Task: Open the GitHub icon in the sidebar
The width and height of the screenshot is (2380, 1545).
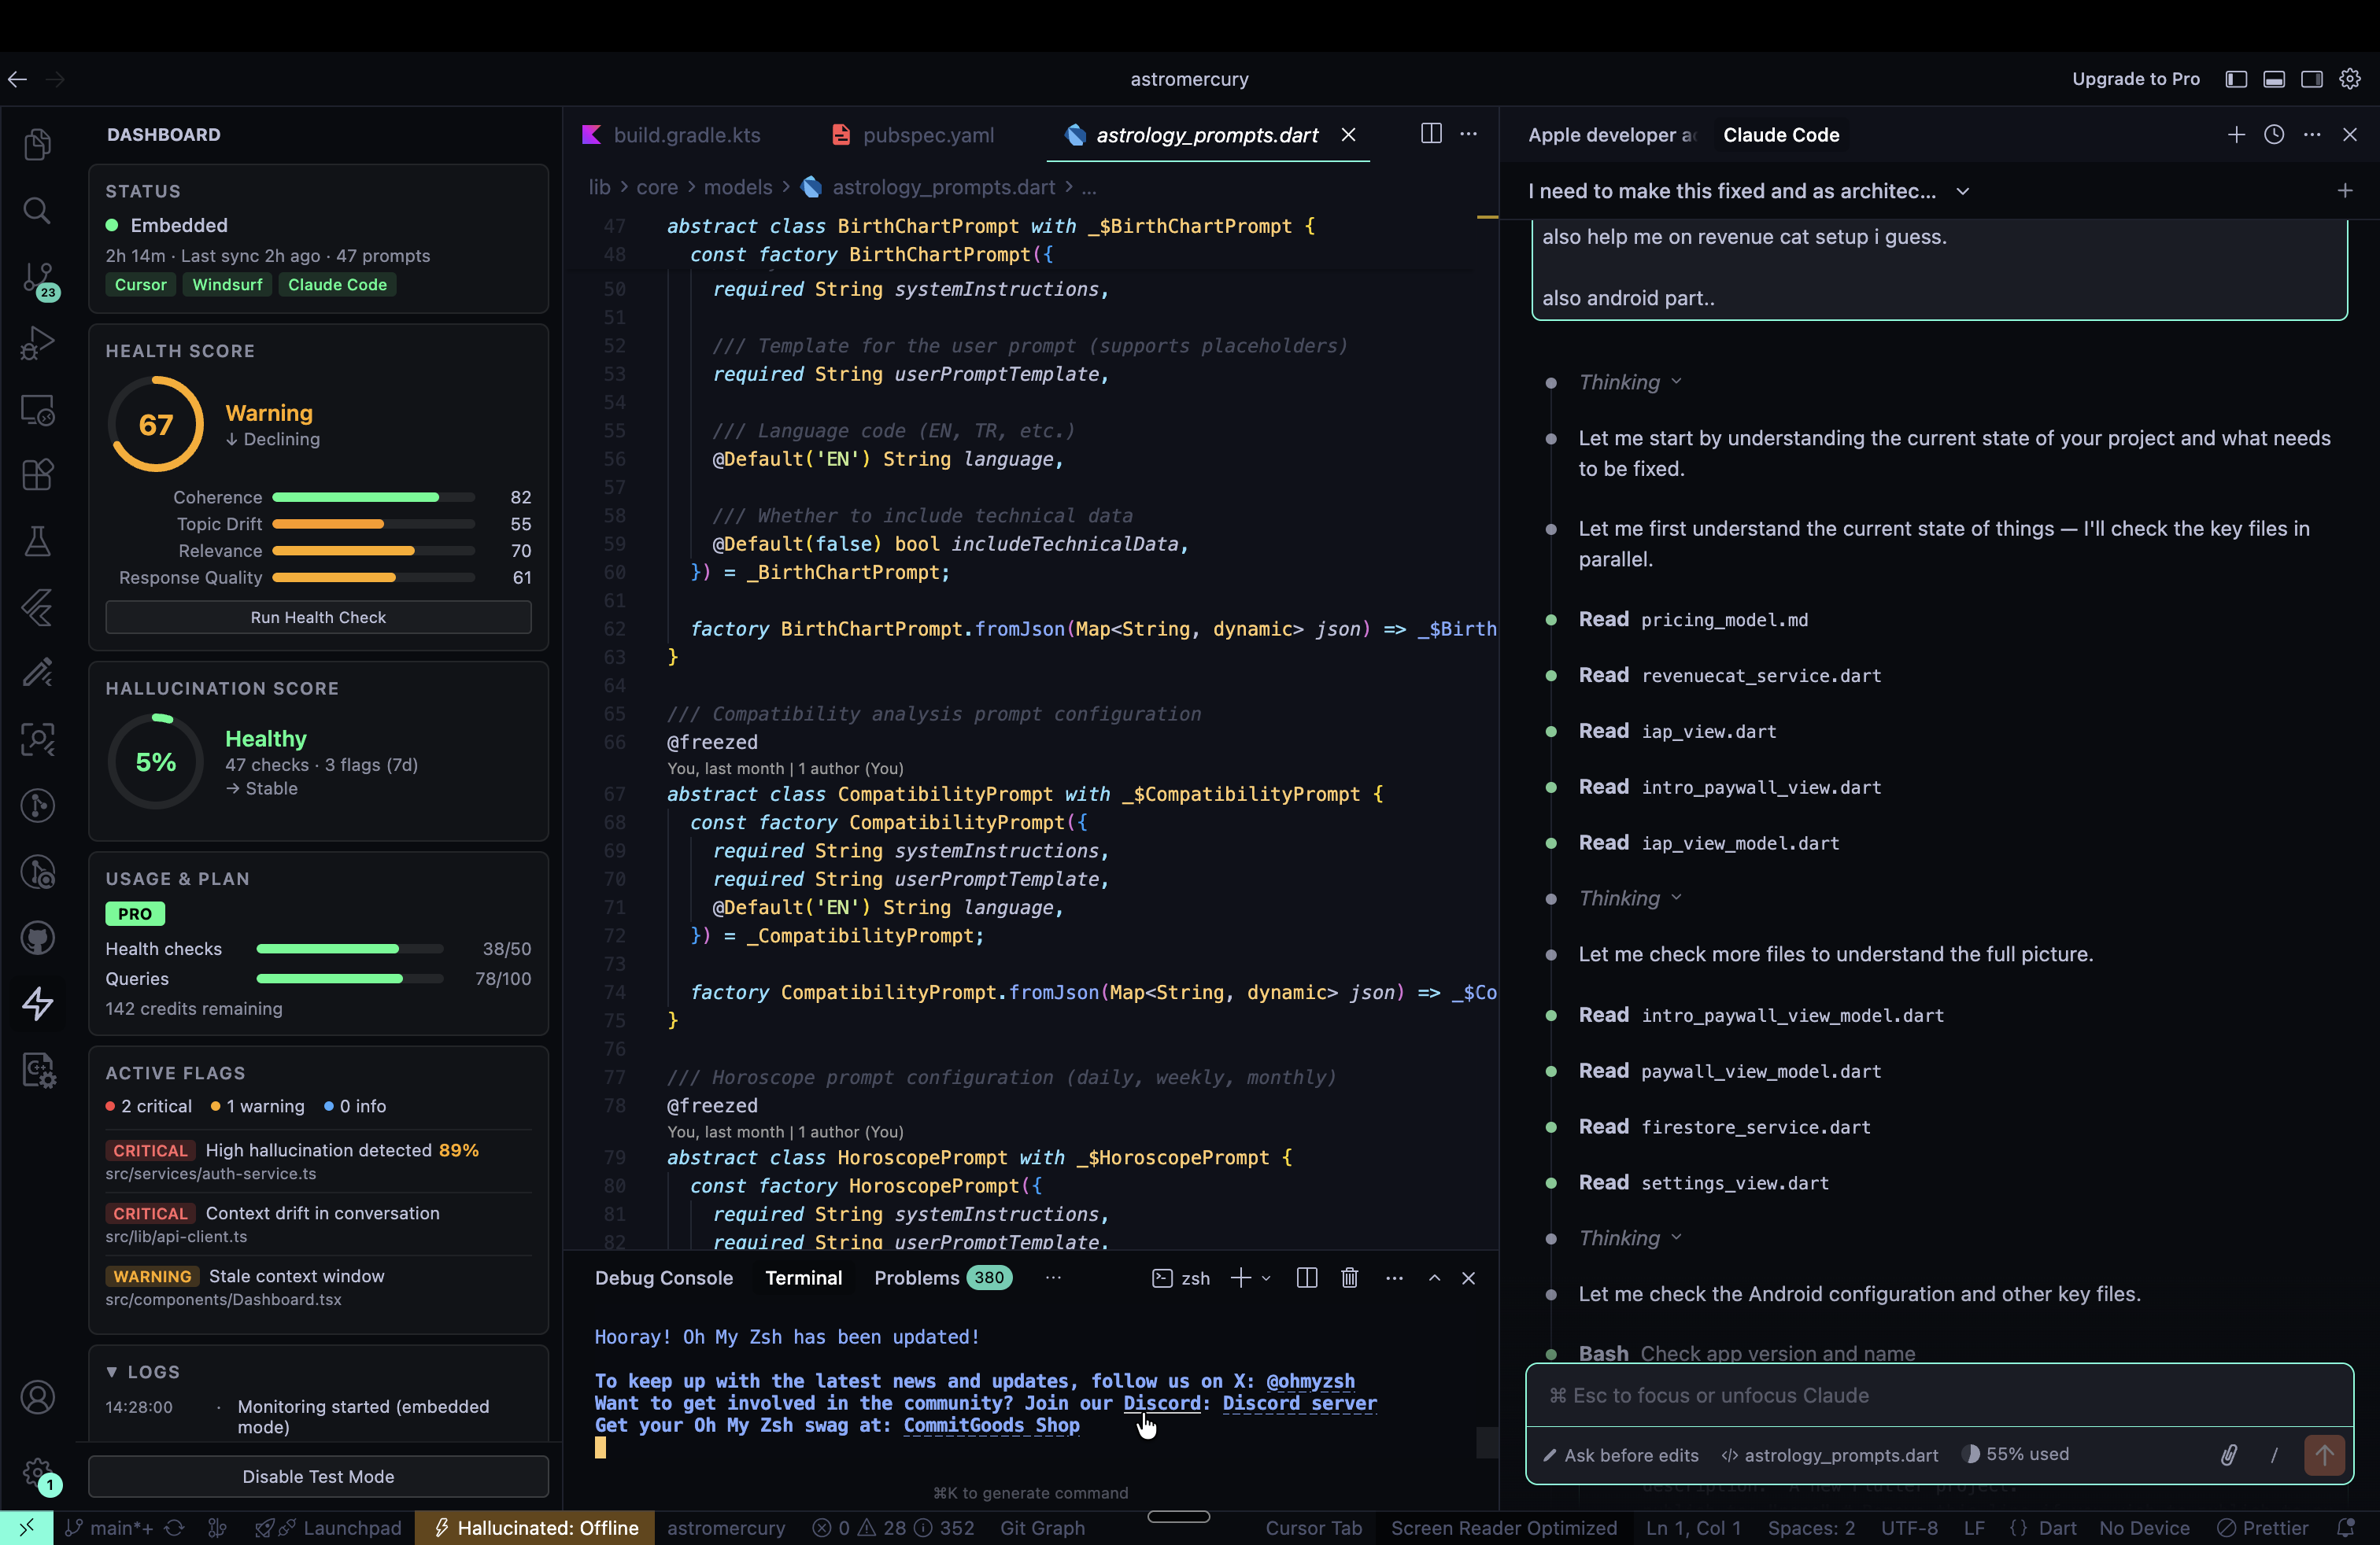Action: [x=38, y=938]
